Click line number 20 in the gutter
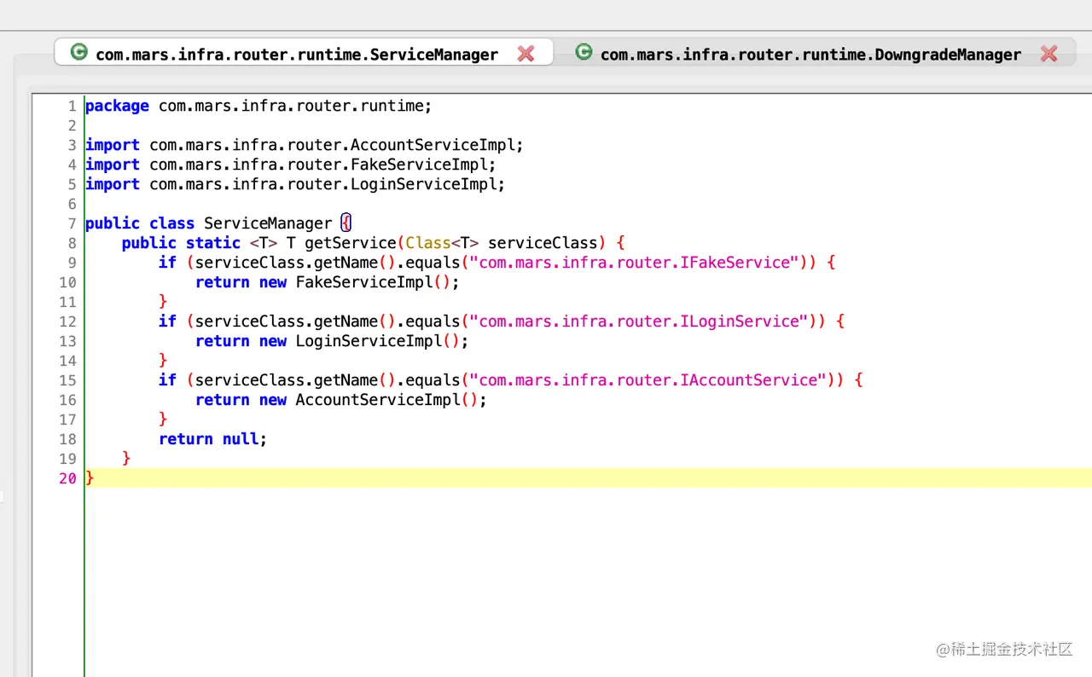 tap(67, 479)
